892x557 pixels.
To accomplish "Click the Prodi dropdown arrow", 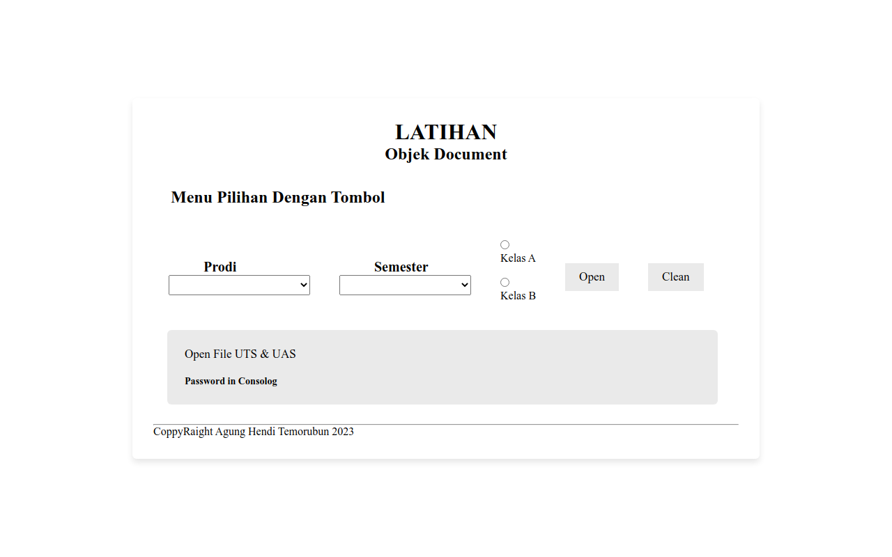I will tap(303, 285).
